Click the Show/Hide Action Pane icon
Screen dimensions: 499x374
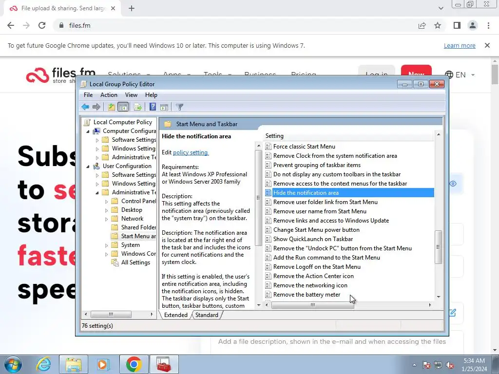click(164, 107)
